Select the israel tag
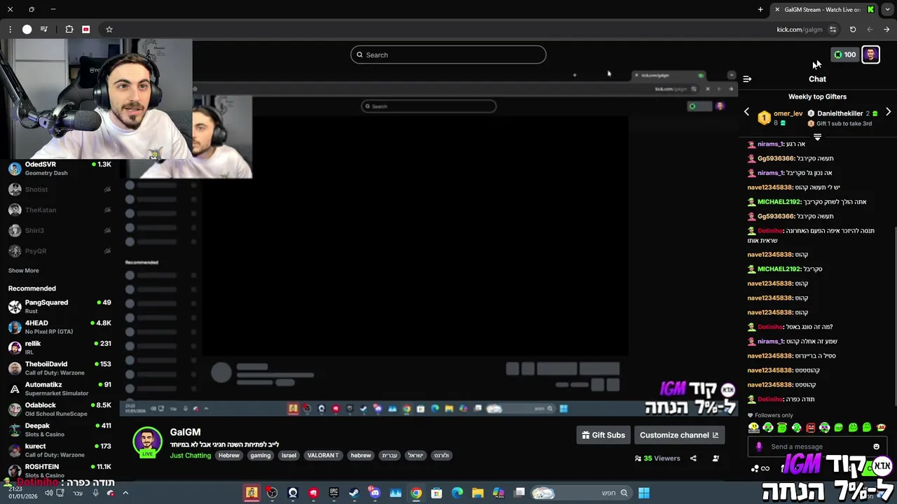 click(289, 456)
